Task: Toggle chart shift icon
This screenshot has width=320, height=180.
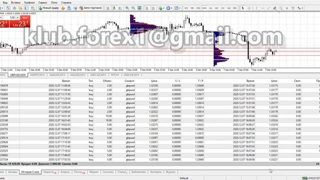Action: pyautogui.click(x=153, y=8)
